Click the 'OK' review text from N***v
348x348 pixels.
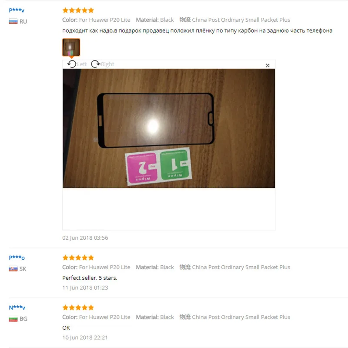point(66,328)
